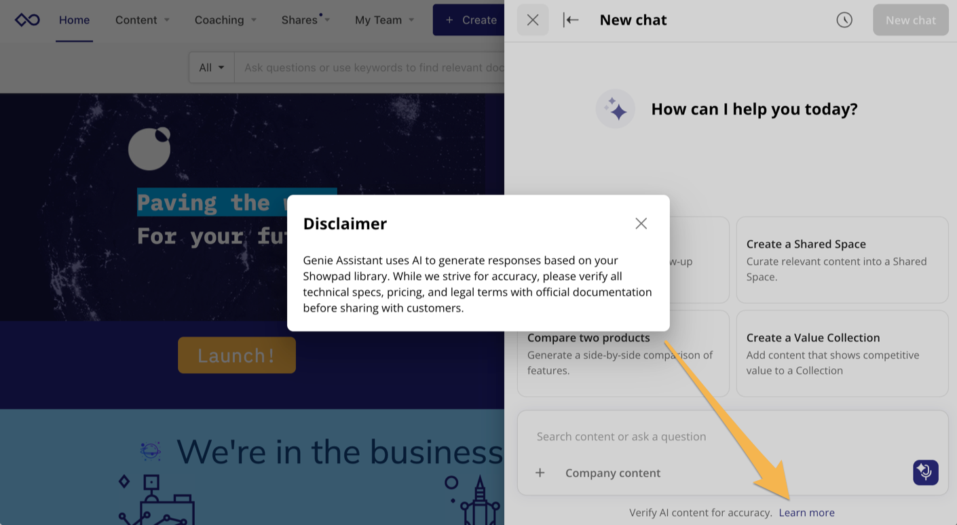Open the All search filter dropdown
Viewport: 957px width, 525px height.
(x=212, y=68)
